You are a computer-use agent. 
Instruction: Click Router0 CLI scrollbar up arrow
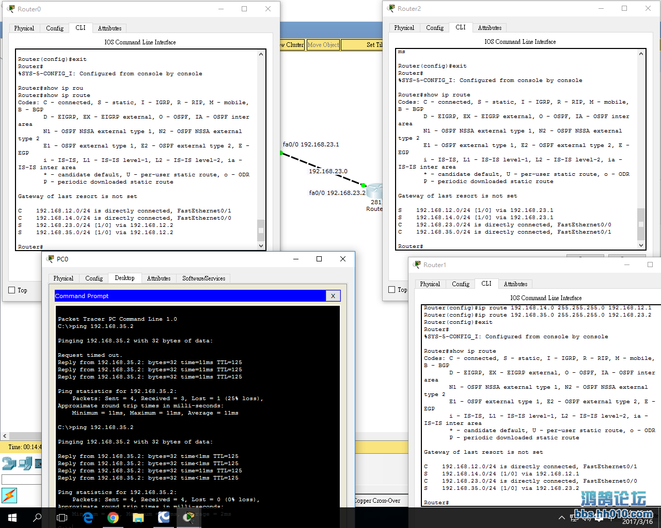tap(261, 54)
